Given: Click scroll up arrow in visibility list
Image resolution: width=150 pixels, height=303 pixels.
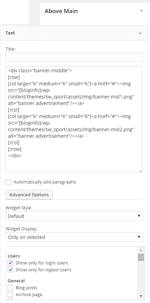Looking at the screenshot, I should pos(141,250).
